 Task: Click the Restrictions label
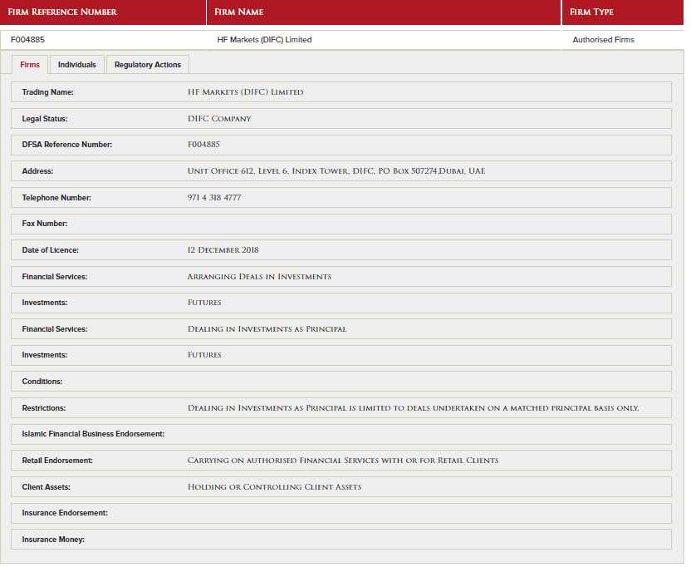[x=44, y=408]
